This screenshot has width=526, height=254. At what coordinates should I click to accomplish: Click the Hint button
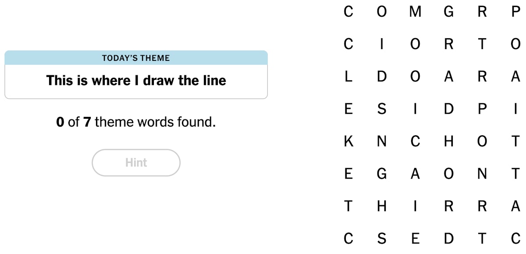pyautogui.click(x=136, y=162)
